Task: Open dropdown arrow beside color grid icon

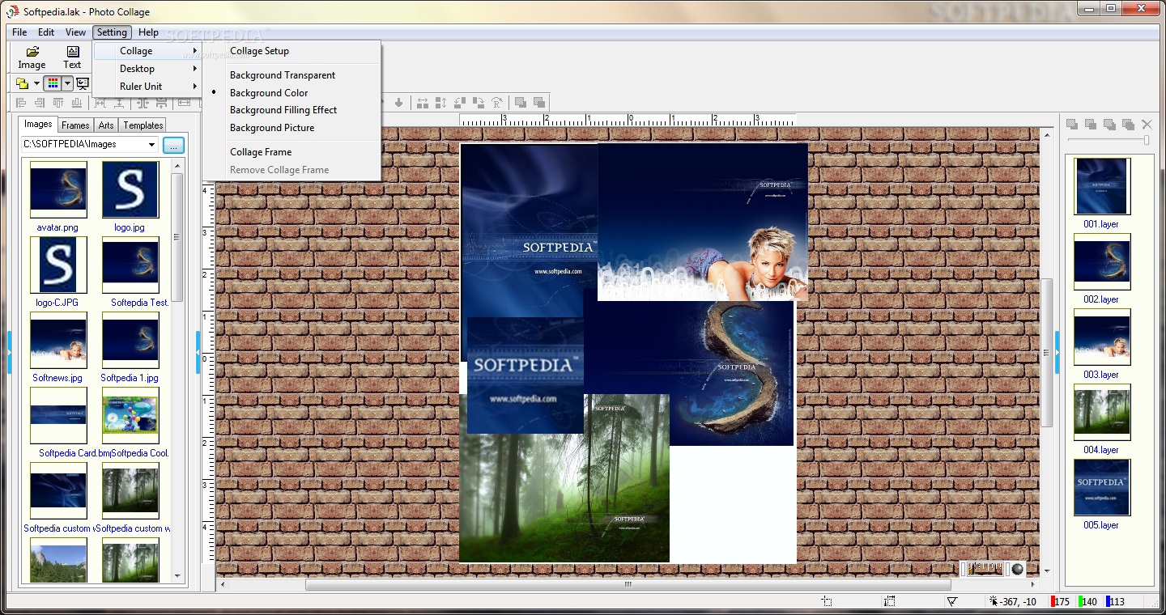Action: [x=67, y=83]
